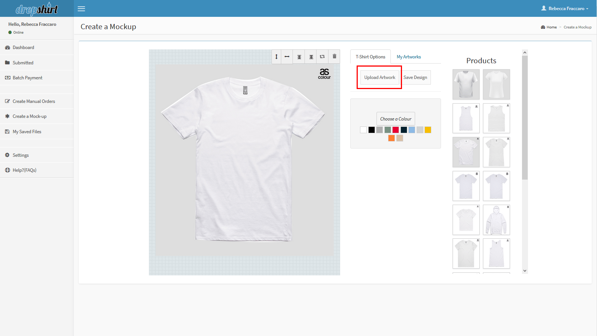The image size is (597, 336).
Task: Pick the black colour swatch
Action: point(372,130)
